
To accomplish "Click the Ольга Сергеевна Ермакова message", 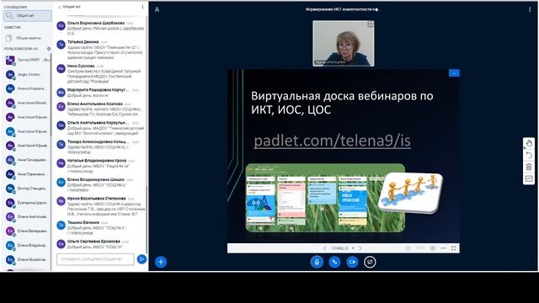I will [x=100, y=244].
